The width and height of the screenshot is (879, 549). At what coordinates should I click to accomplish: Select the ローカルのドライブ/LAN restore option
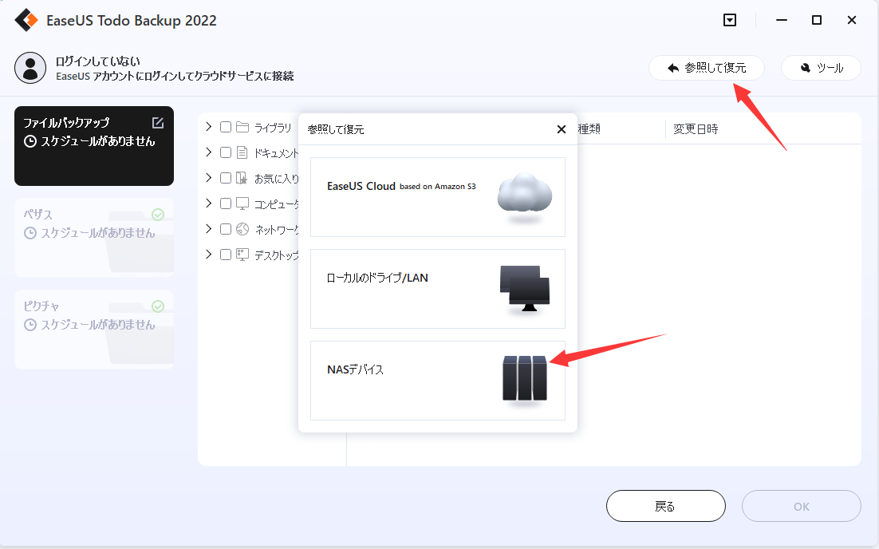[438, 289]
